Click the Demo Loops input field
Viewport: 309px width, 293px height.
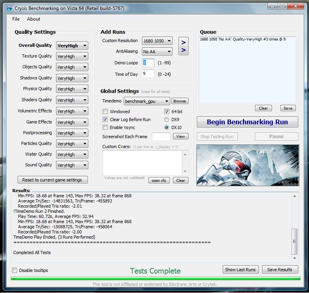(148, 63)
